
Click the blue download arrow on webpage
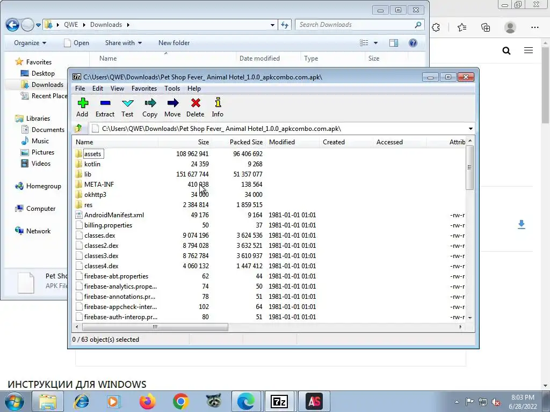click(522, 224)
